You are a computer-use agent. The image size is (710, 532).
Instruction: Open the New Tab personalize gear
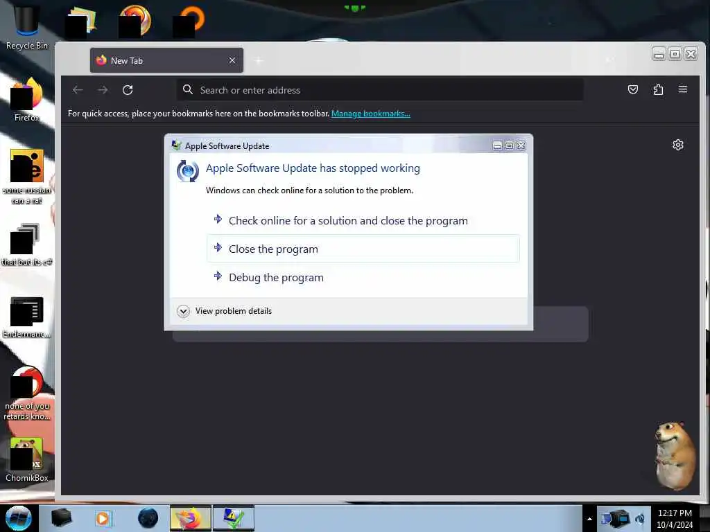pyautogui.click(x=678, y=145)
